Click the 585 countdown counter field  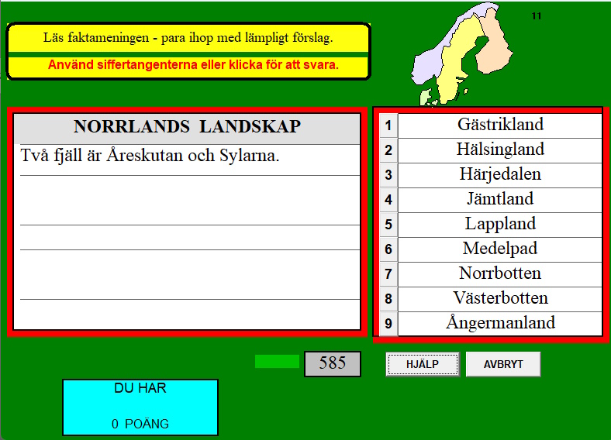click(333, 363)
